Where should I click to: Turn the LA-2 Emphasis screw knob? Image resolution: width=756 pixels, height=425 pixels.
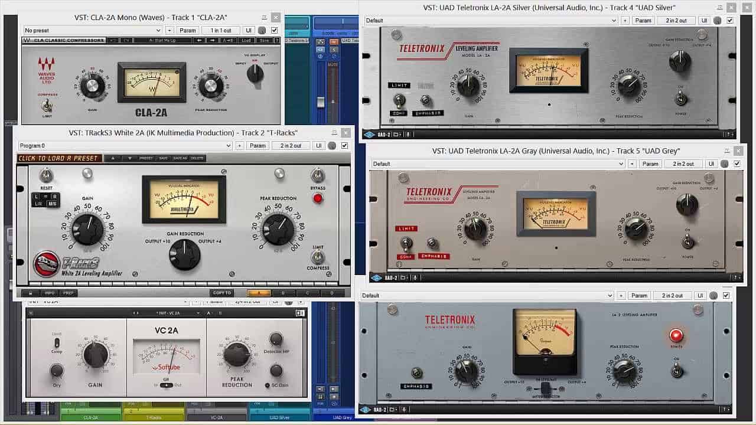point(417,372)
